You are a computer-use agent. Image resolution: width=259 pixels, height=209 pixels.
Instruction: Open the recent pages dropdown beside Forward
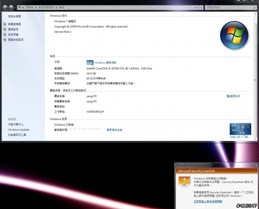click(15, 8)
